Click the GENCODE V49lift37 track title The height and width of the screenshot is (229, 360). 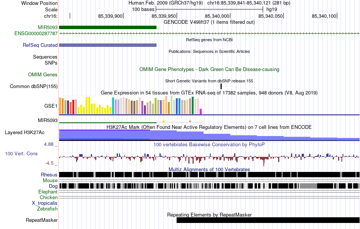pyautogui.click(x=209, y=22)
